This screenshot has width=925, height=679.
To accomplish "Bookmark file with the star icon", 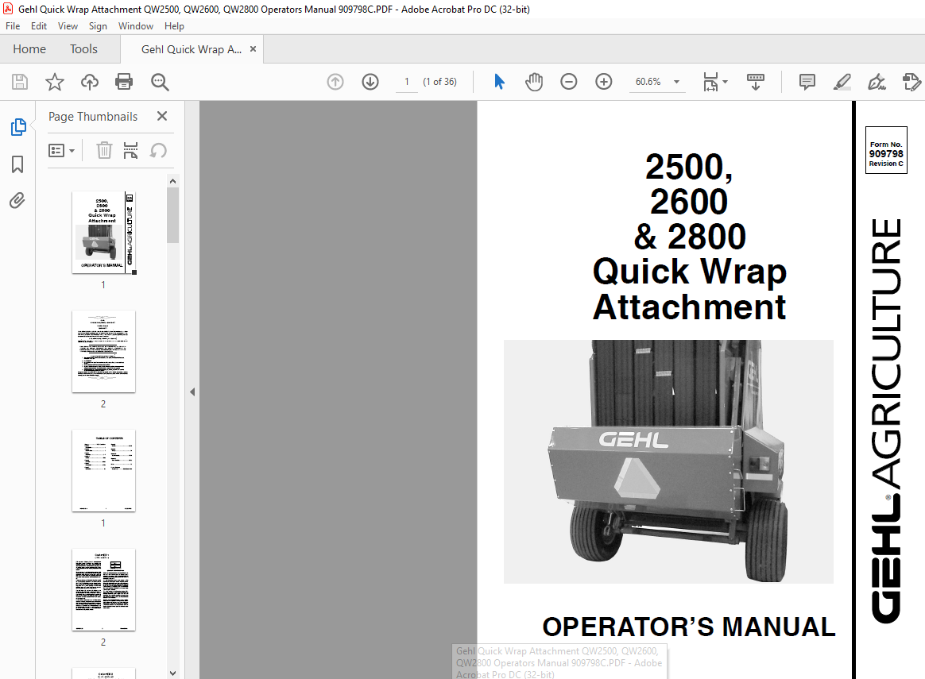I will click(54, 82).
